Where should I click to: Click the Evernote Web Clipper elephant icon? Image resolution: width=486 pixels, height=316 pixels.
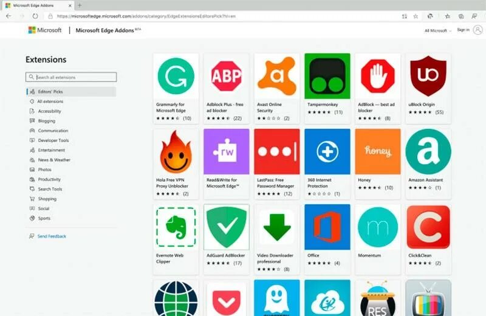coord(176,227)
